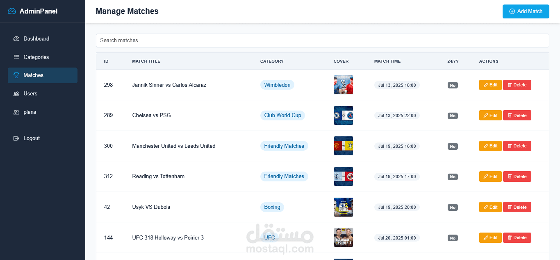The image size is (560, 260).
Task: Click the Jul 19, 2025 17:00 match time
Action: [x=397, y=177]
